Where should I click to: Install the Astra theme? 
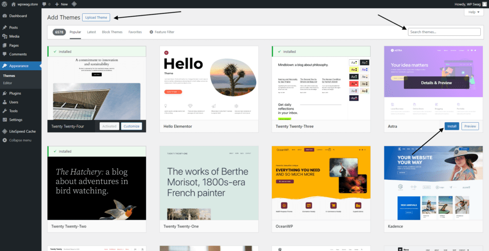pos(452,126)
